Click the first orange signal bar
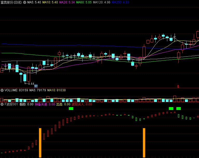This screenshot has height=158, width=199. pos(40,143)
